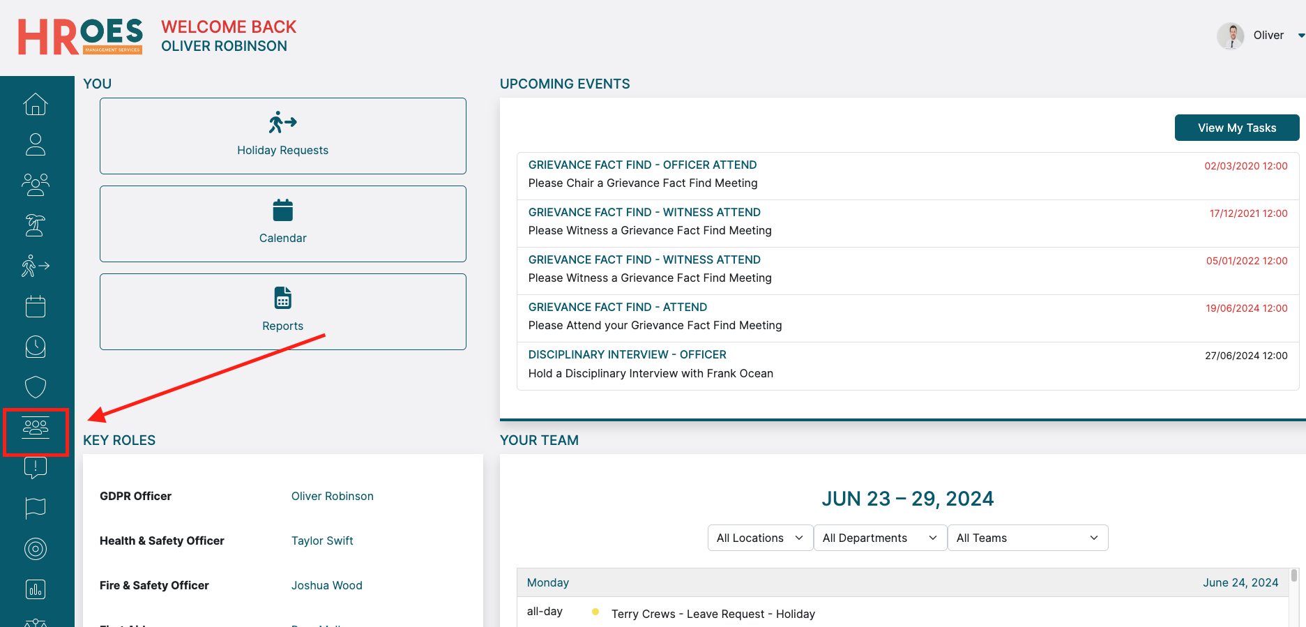Expand the All Locations dropdown

[760, 538]
